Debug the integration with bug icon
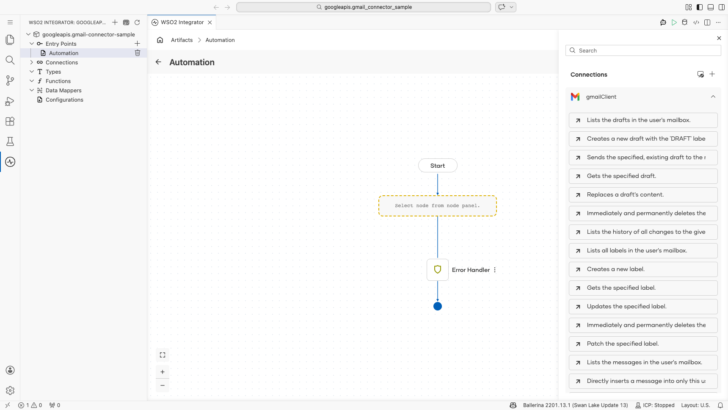 pos(685,22)
